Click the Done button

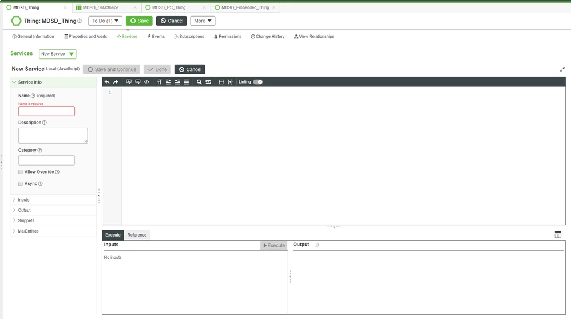pos(157,69)
